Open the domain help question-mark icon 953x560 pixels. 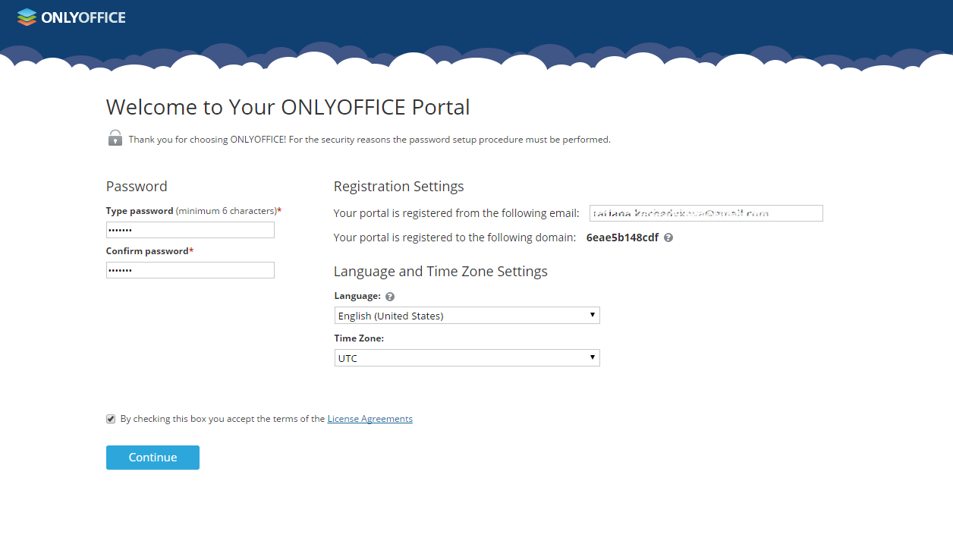668,238
